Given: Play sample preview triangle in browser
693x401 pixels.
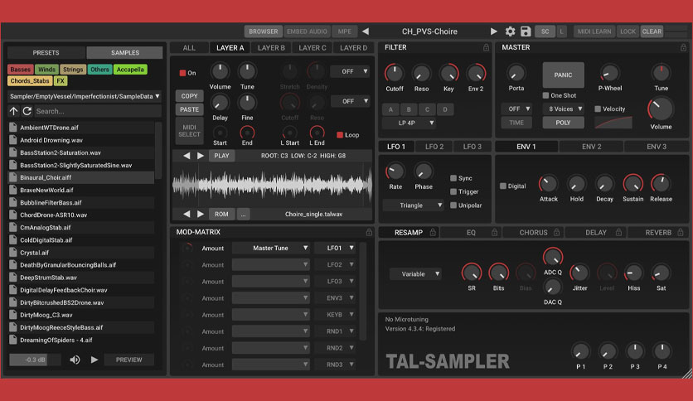Looking at the screenshot, I should [94, 360].
